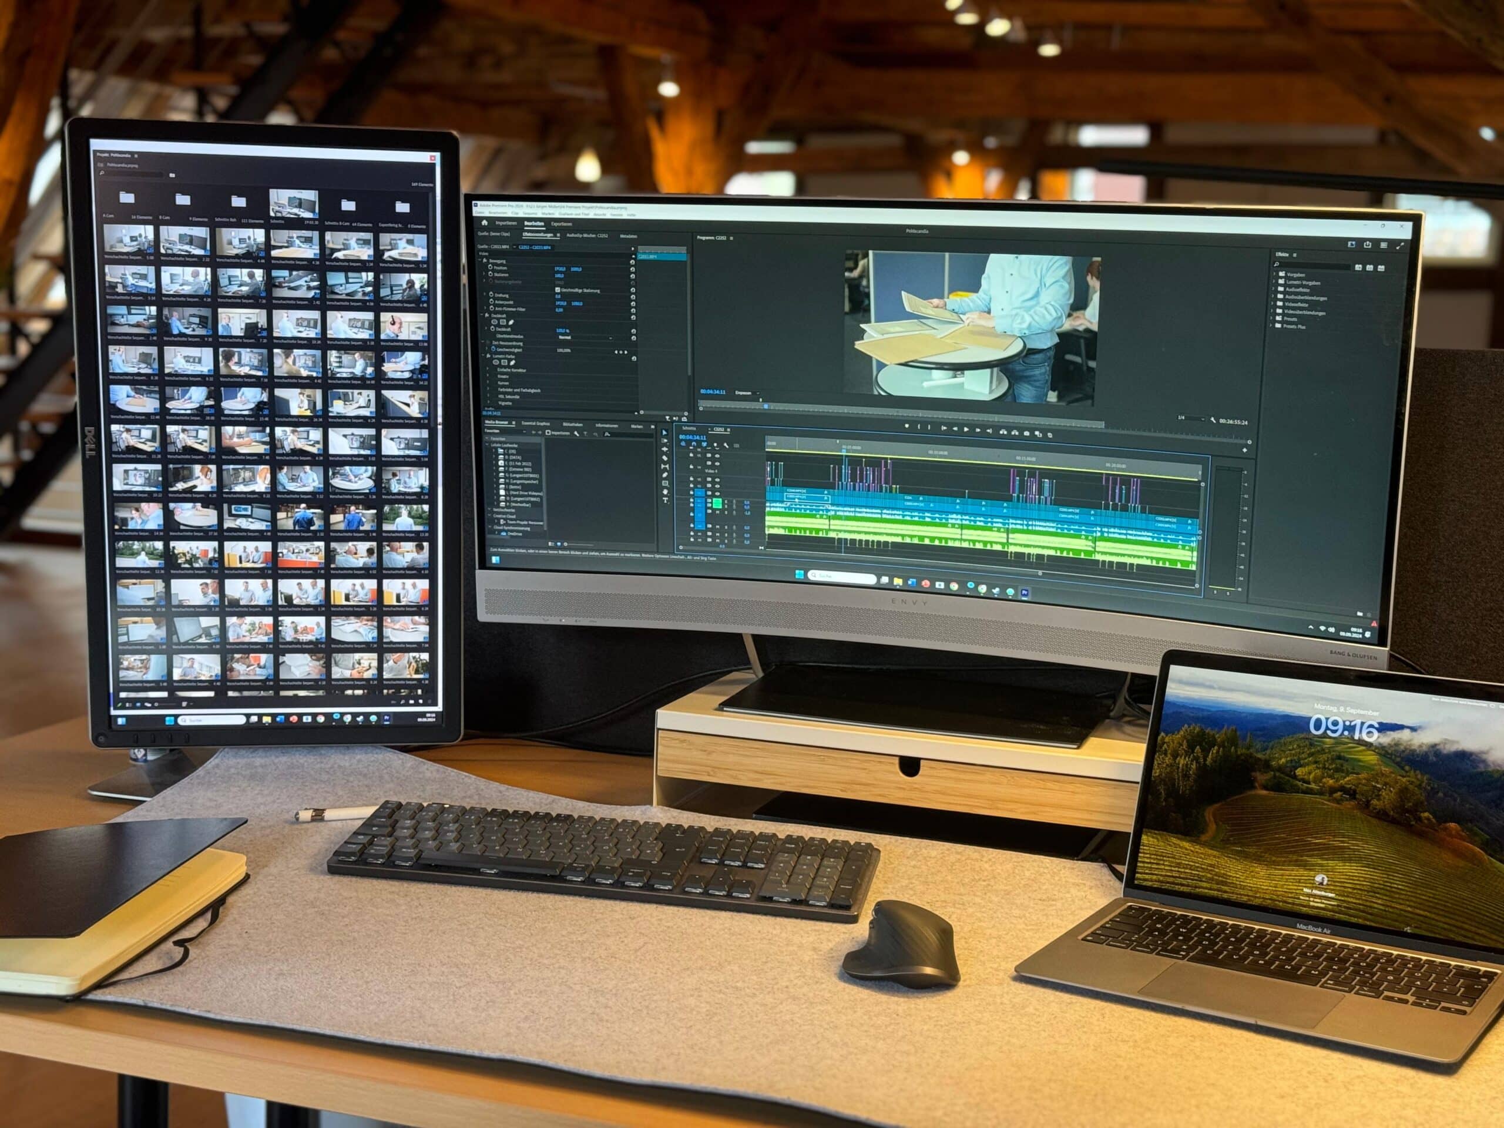The height and width of the screenshot is (1128, 1504).
Task: Click the Quick Export share icon top right
Action: point(1368,245)
